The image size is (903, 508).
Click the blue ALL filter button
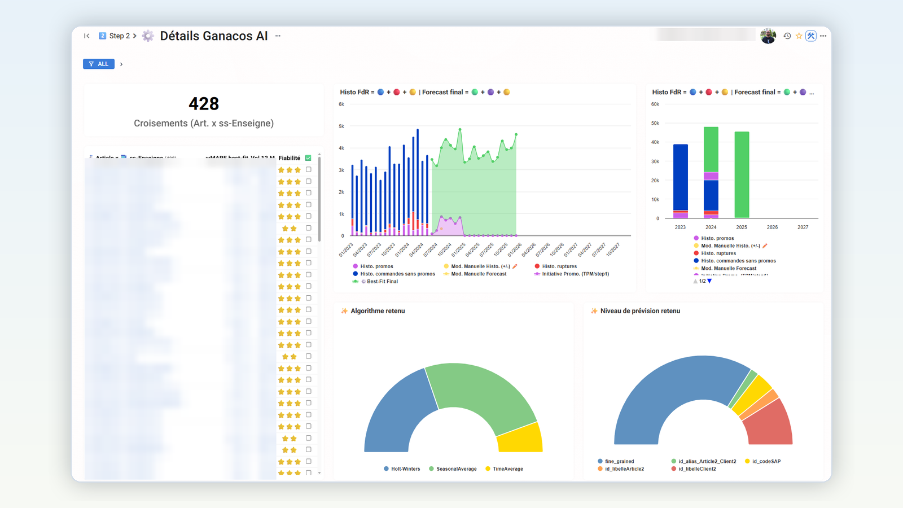pos(99,64)
